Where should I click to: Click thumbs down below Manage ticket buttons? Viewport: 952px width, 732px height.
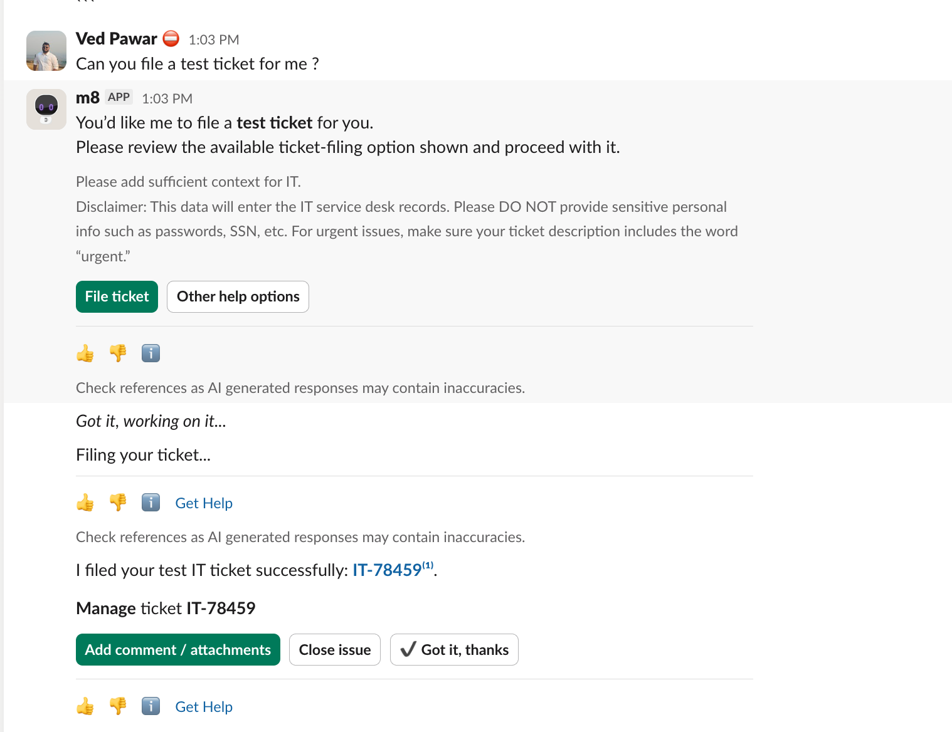tap(118, 706)
